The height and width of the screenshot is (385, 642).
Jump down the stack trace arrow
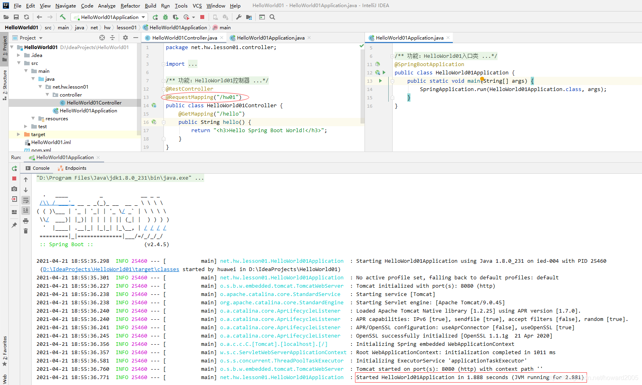coord(26,190)
